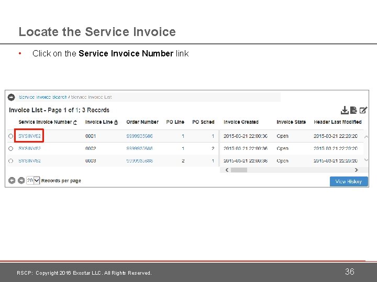
Task: Open SYSINV82 link in the 0002 row
Action: 29,148
